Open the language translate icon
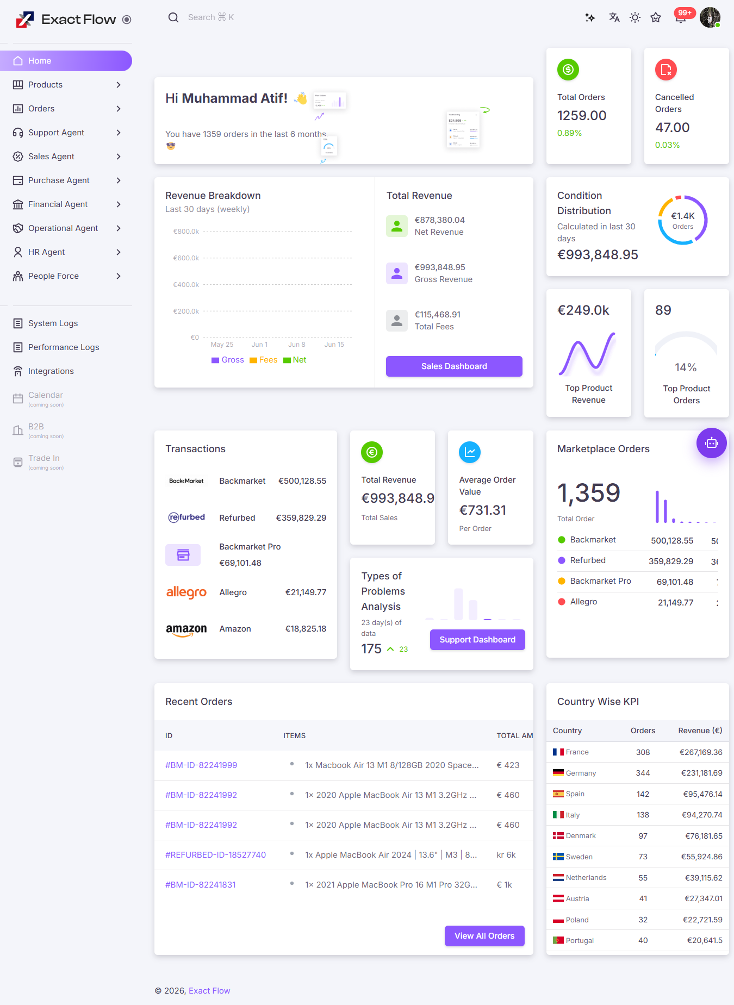Viewport: 734px width, 1005px height. point(614,17)
